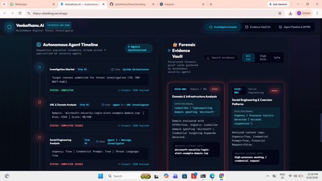This screenshot has width=322, height=181.
Task: Click the Step 01 badge
Action: [x=82, y=70]
